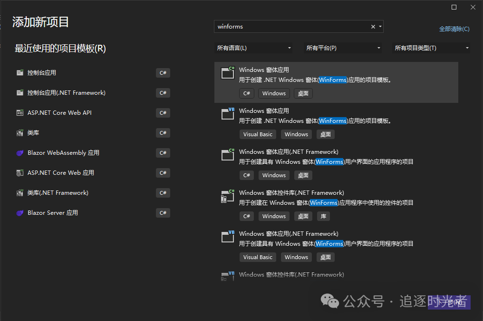The width and height of the screenshot is (483, 321).
Task: Select the Visual Basic Windows 窗体应用 result title
Action: click(x=264, y=111)
